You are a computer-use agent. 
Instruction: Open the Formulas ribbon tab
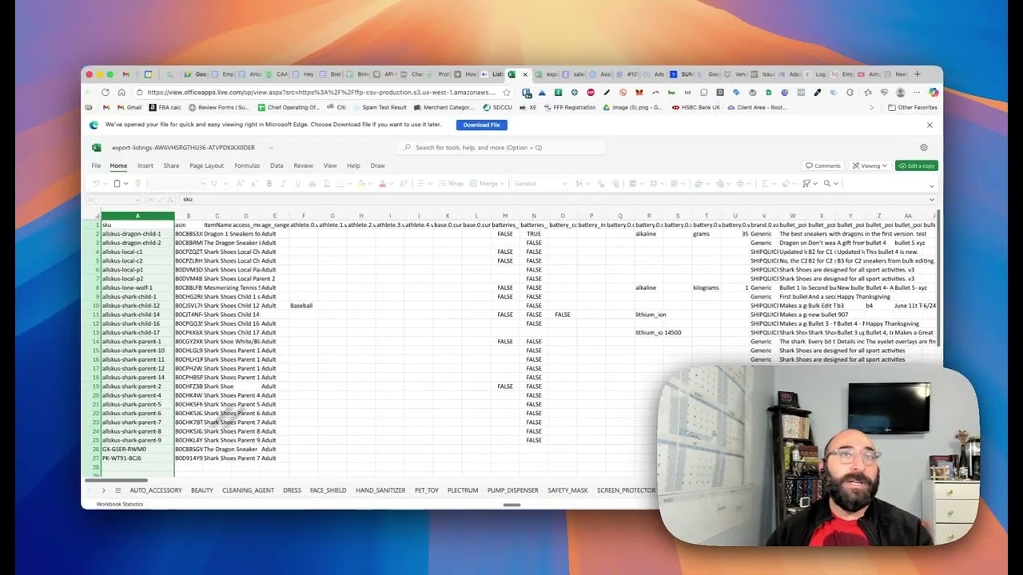247,166
